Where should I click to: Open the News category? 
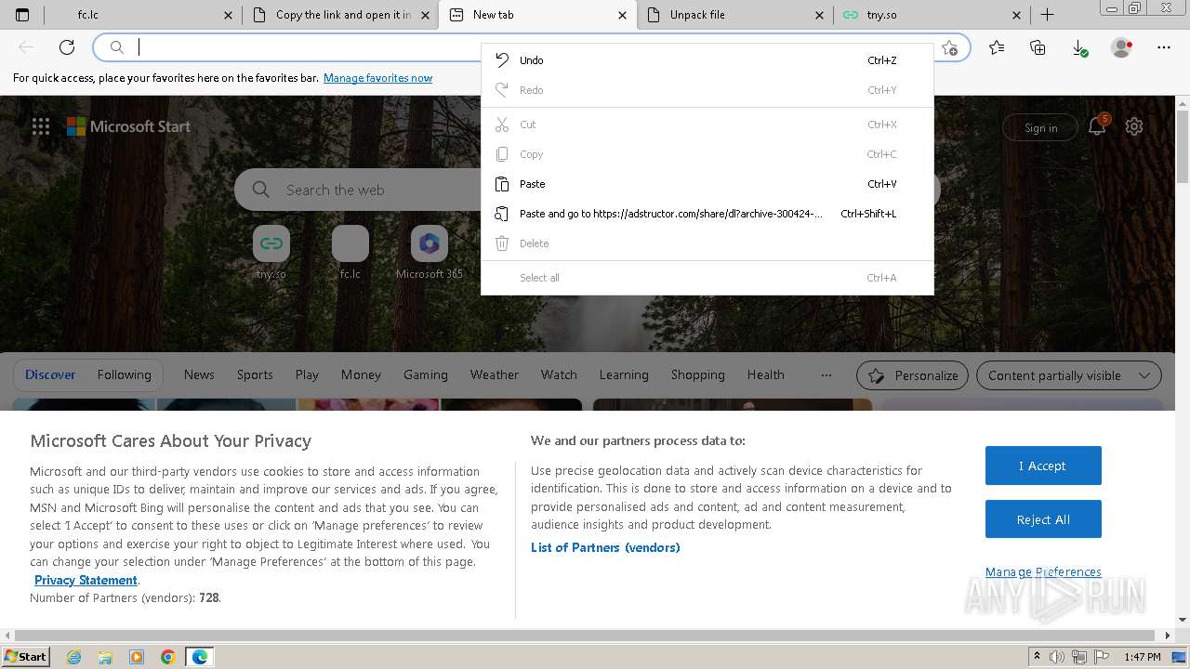(199, 374)
